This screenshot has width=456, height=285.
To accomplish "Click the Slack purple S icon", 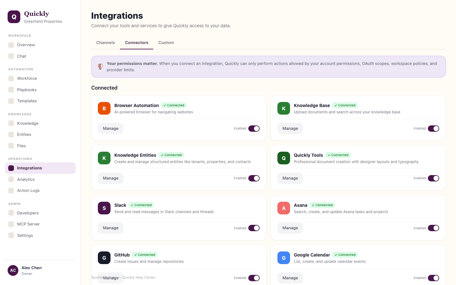I will (104, 208).
